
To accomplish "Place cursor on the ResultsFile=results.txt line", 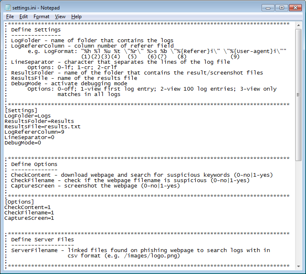I will click(42, 127).
